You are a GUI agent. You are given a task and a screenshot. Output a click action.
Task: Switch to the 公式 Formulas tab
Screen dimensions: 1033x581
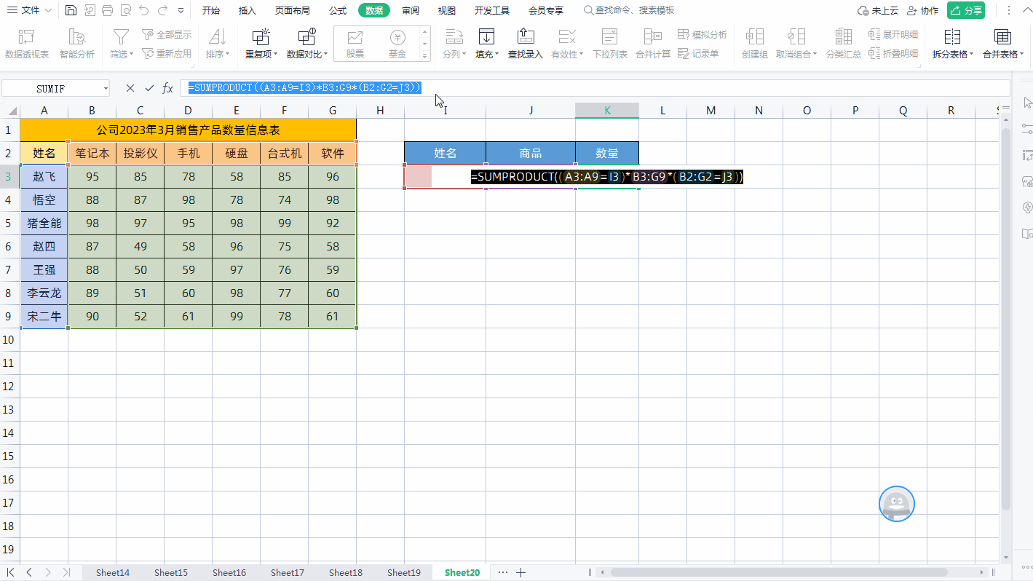338,10
